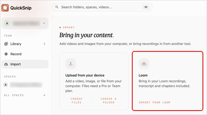
Task: Click the 'Loom' card heading
Action: pos(143,75)
